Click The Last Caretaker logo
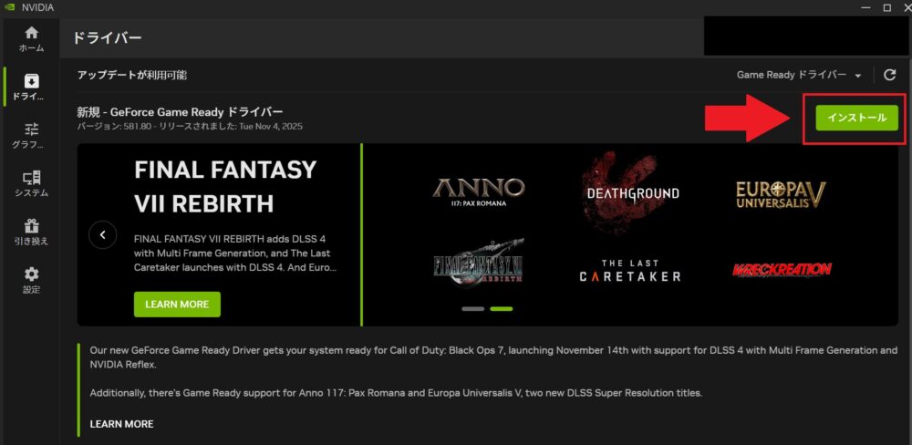Image resolution: width=912 pixels, height=445 pixels. (x=630, y=271)
